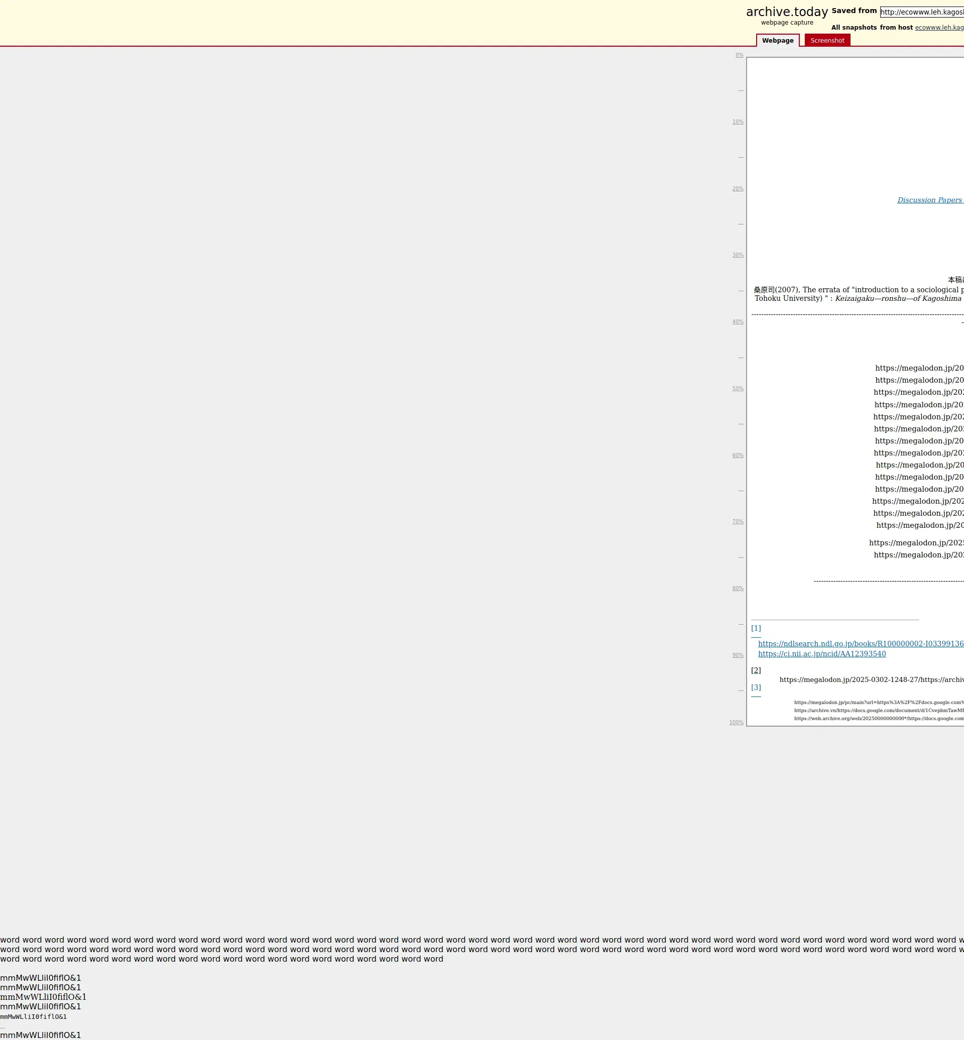Jump to 20% page position marker
The image size is (964, 1040).
tap(738, 189)
